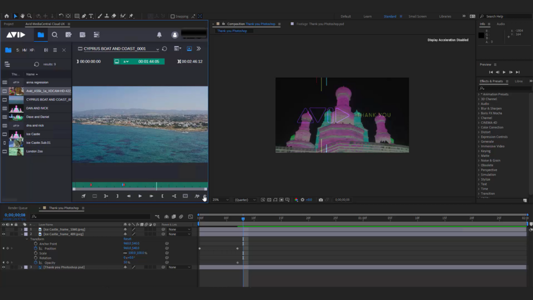Screen dimensions: 533x300
Task: Toggle Anchor Point stopwatch
Action: (x=36, y=244)
